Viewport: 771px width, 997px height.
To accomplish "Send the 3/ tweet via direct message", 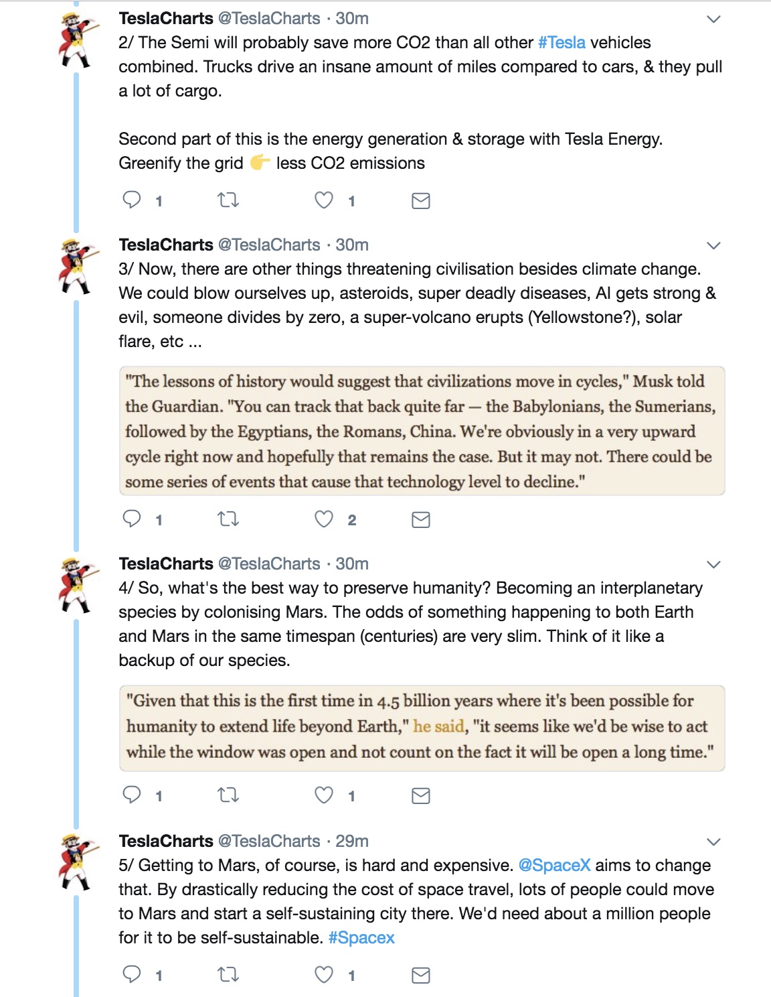I will click(420, 519).
